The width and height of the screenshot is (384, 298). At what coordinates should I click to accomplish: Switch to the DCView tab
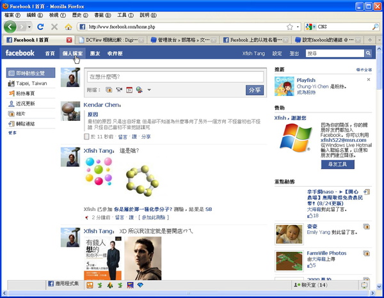pos(111,40)
